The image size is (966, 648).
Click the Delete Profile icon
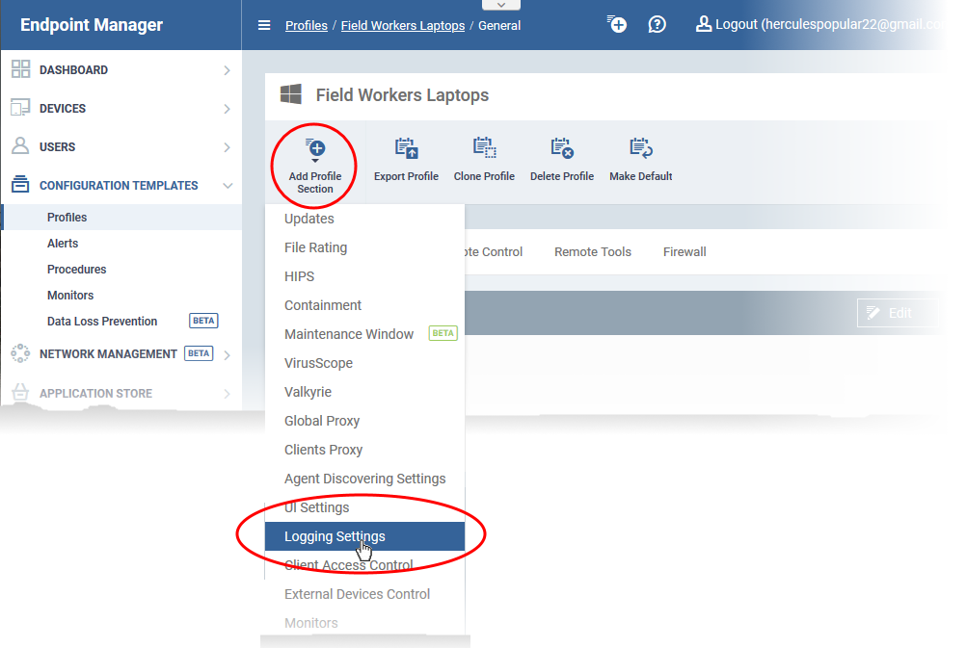click(562, 148)
